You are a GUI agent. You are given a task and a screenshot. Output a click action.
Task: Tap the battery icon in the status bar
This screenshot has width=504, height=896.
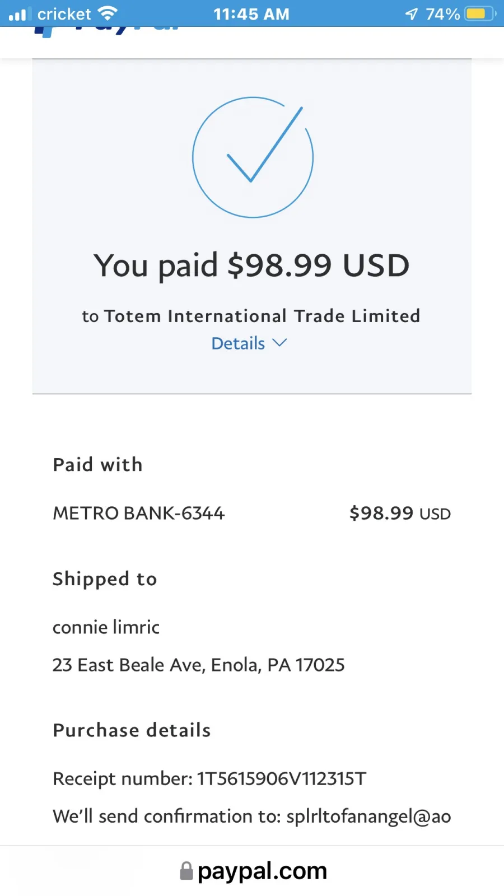[x=480, y=13]
